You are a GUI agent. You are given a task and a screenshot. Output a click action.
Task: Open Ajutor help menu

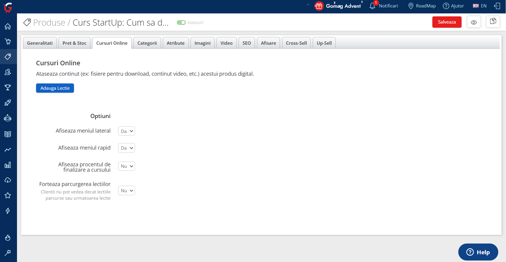pos(454,6)
